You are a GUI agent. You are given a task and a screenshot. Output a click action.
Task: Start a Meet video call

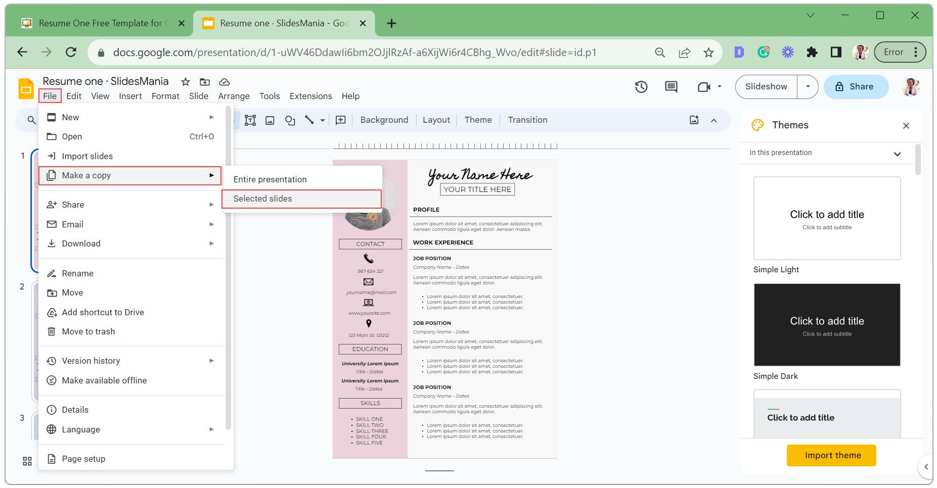point(704,86)
